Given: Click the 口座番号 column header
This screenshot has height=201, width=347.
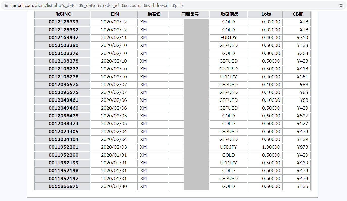Looking at the screenshot, I should click(x=190, y=14).
